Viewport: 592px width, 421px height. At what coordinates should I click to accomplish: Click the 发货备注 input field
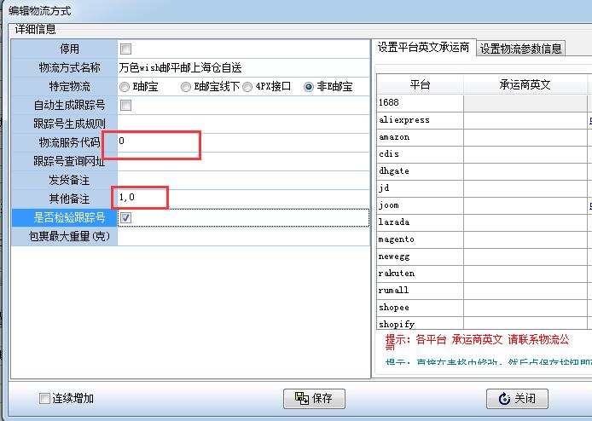pos(243,180)
